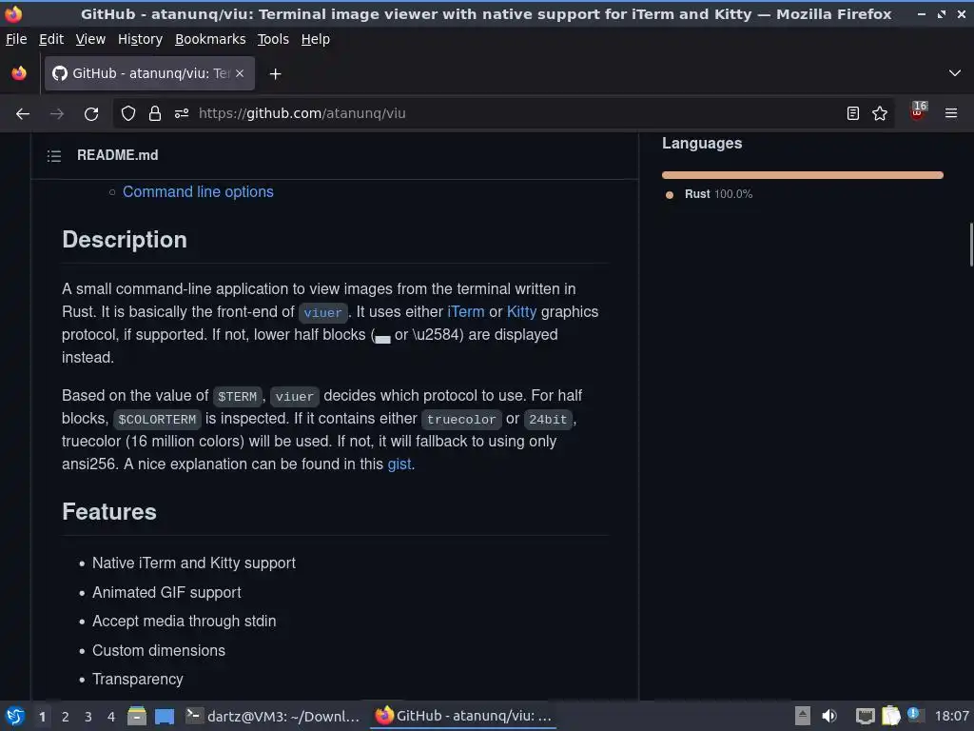Click the URL address bar field
This screenshot has height=731, width=974.
[x=503, y=113]
